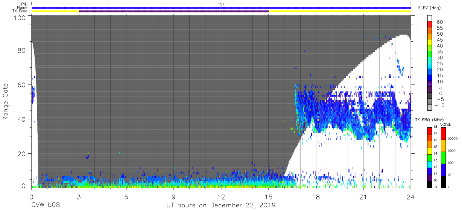Click the purple segment of TX Freq bar

[x=174, y=11]
